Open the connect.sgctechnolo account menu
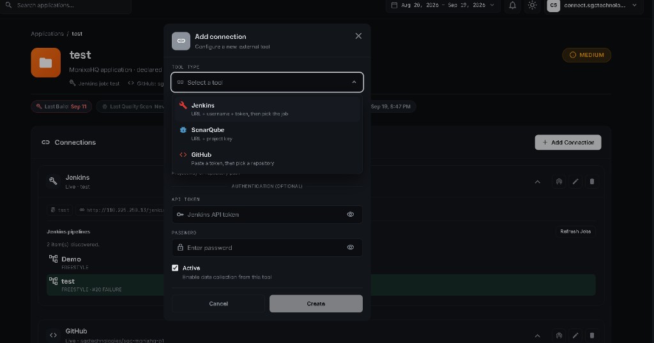654x343 pixels. click(595, 5)
